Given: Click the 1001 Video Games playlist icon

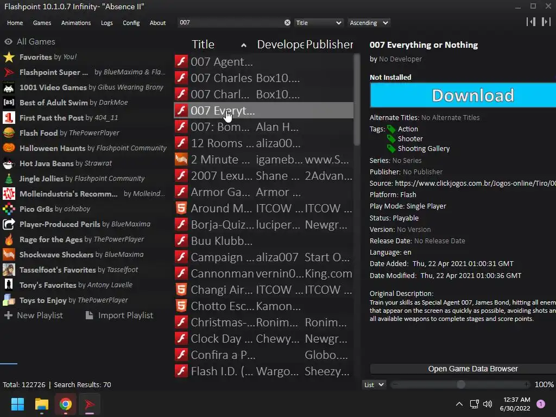Looking at the screenshot, I should 9,87.
